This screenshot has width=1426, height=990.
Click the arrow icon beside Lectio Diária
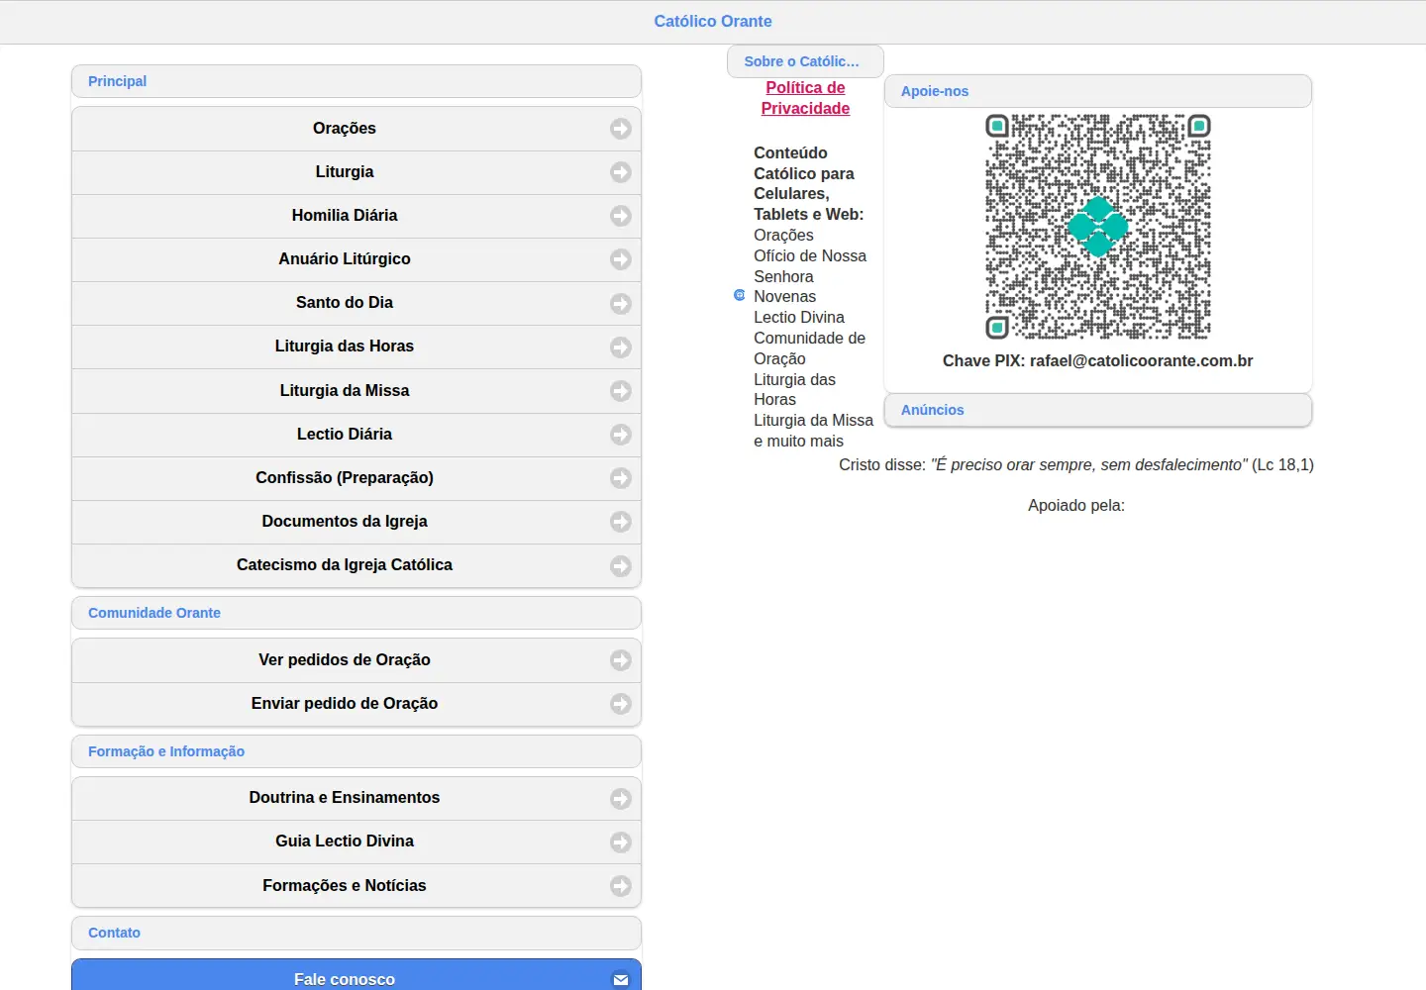click(621, 435)
